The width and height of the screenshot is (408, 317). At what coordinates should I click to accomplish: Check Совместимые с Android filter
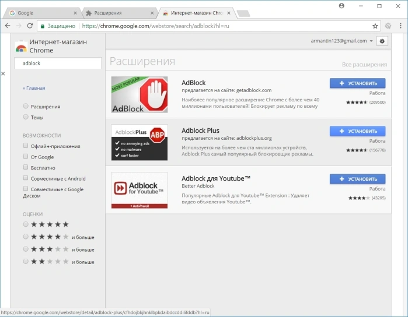26,178
